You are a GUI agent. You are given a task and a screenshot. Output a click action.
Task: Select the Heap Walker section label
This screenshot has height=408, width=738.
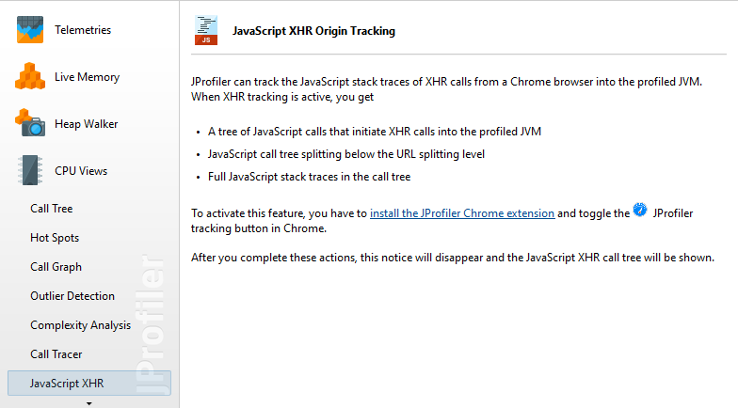tap(87, 124)
